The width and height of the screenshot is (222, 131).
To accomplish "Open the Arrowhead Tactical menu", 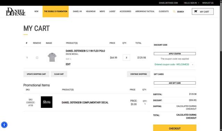I will click(145, 11).
